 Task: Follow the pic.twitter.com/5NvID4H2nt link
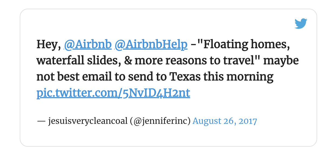tap(113, 94)
